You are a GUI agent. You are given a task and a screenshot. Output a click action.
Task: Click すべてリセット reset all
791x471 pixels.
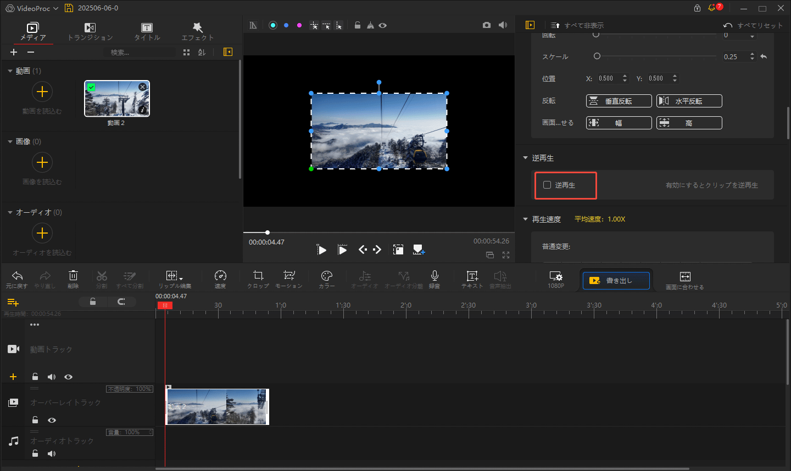pyautogui.click(x=753, y=25)
